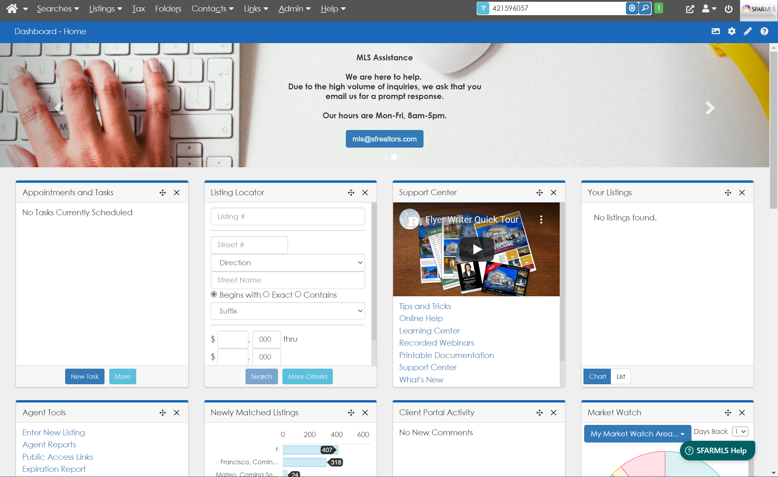Click dashboard help question mark icon
This screenshot has width=778, height=477.
pyautogui.click(x=764, y=31)
